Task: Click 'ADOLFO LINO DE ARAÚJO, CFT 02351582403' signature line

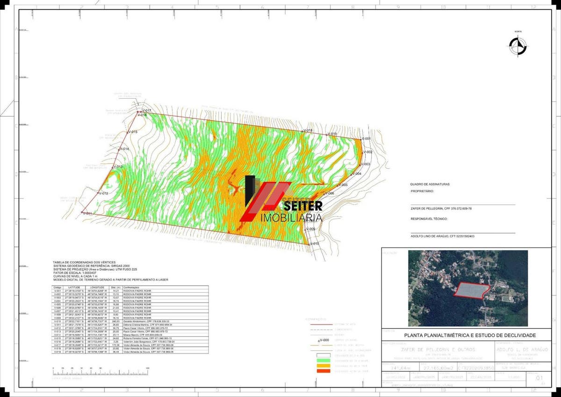Action: 442,236
